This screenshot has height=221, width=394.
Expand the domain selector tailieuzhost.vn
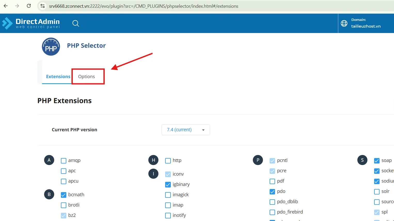(x=366, y=26)
